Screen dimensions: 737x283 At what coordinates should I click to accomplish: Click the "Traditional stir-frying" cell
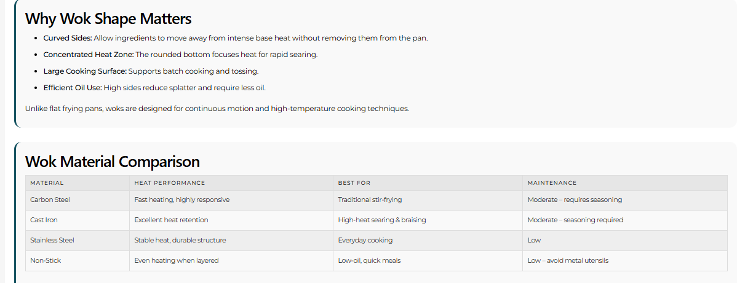pos(370,200)
